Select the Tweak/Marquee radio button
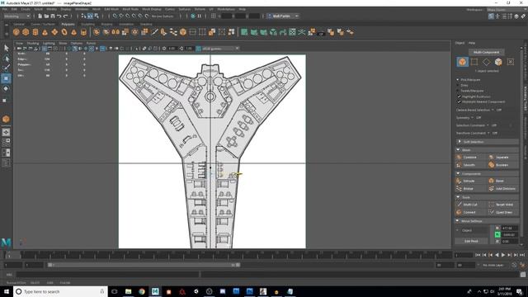 [x=458, y=91]
